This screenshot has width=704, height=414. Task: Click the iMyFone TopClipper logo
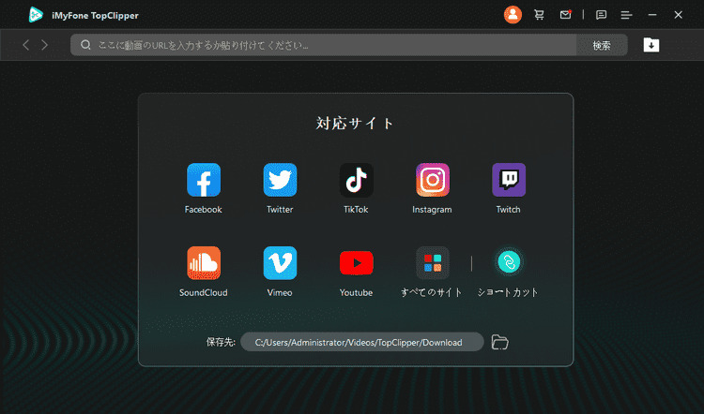(x=36, y=15)
